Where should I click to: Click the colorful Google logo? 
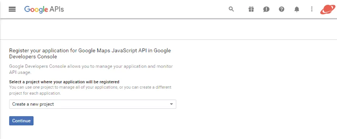(x=36, y=9)
